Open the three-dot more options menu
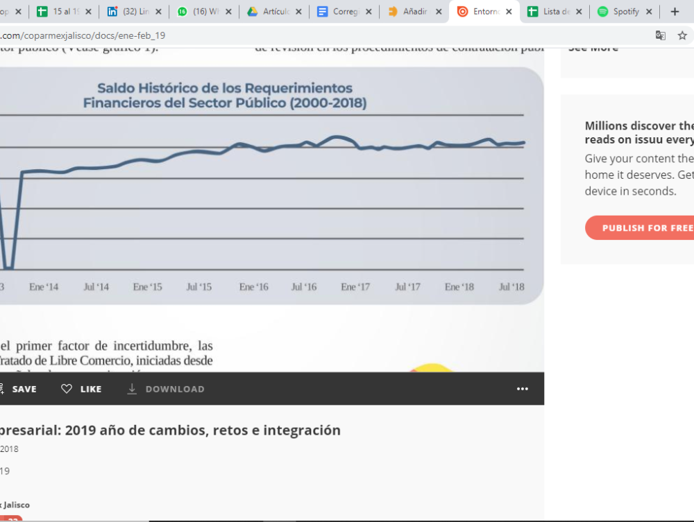Screen dimensions: 694x522 pyautogui.click(x=523, y=389)
